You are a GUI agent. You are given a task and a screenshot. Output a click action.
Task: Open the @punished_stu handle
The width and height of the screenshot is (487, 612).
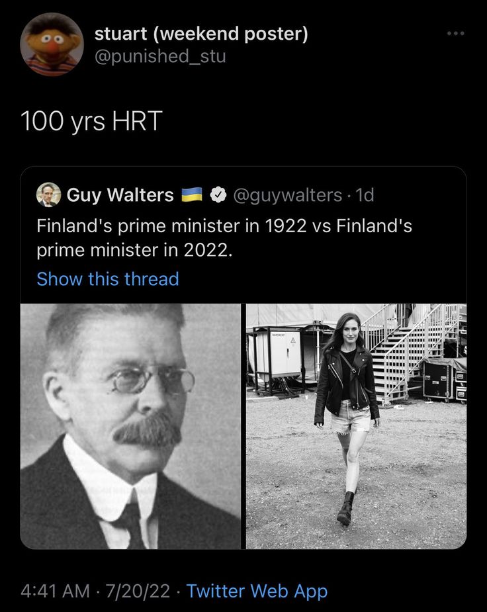click(160, 56)
